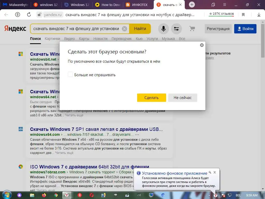
Task: Open File Explorer from the taskbar
Action: 32,195
